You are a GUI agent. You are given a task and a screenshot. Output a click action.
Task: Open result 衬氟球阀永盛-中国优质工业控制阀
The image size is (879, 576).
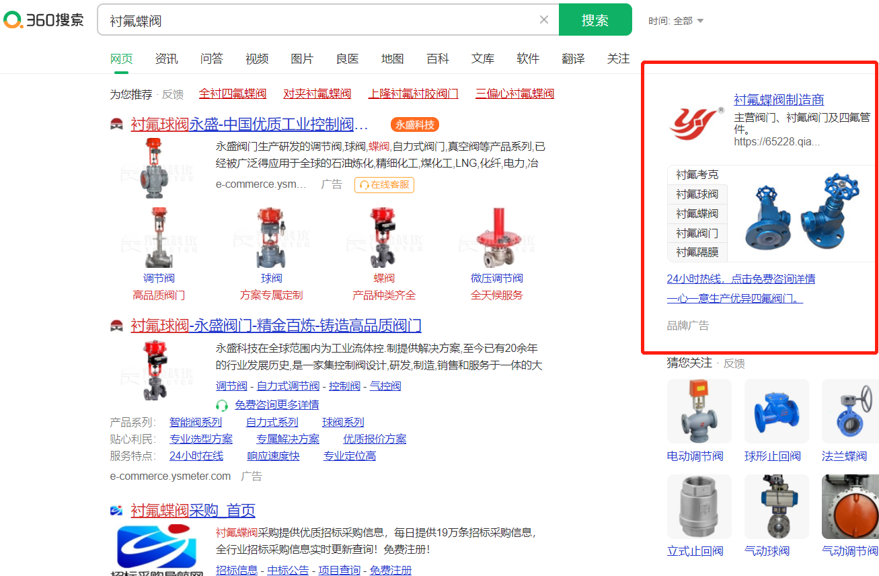pyautogui.click(x=250, y=124)
